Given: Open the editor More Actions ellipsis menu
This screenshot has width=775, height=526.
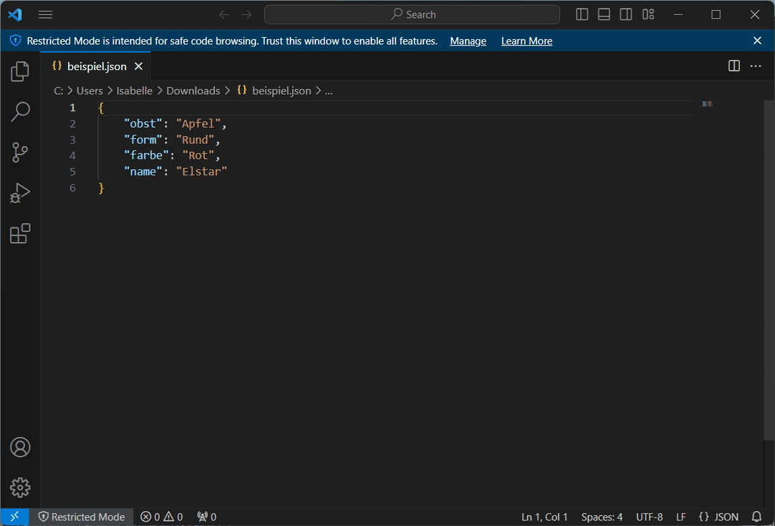Looking at the screenshot, I should 755,66.
